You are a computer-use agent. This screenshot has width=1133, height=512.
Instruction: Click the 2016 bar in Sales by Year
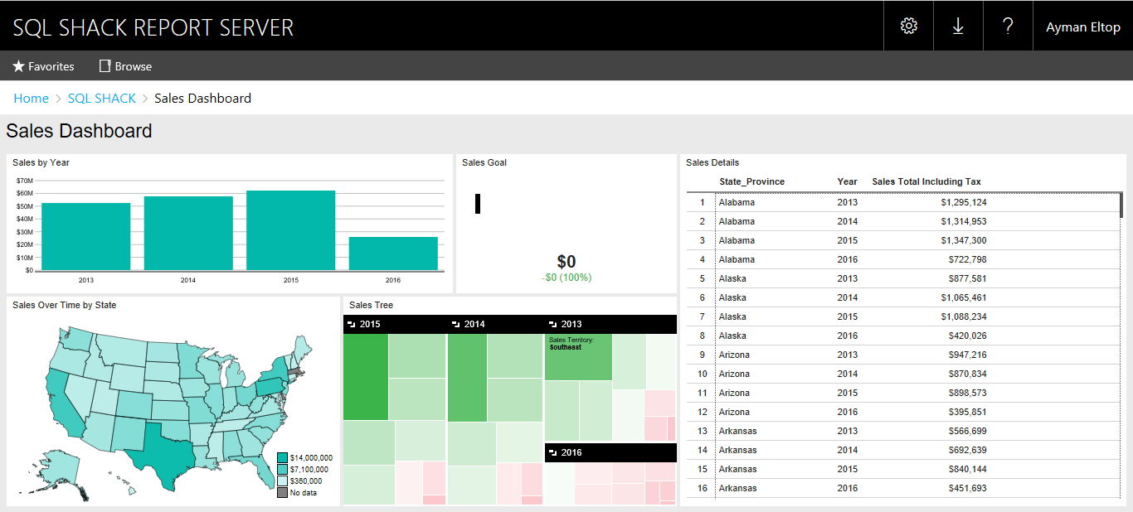pos(394,253)
